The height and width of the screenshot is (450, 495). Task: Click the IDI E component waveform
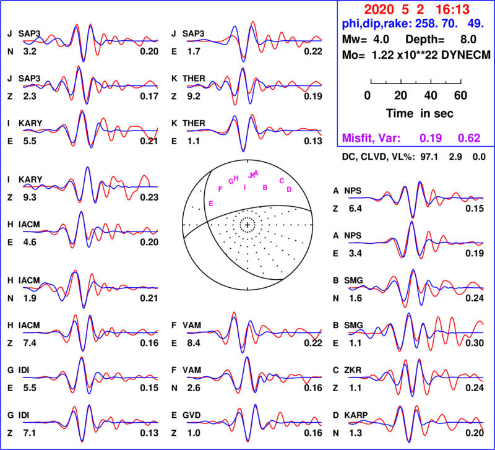[x=90, y=376]
